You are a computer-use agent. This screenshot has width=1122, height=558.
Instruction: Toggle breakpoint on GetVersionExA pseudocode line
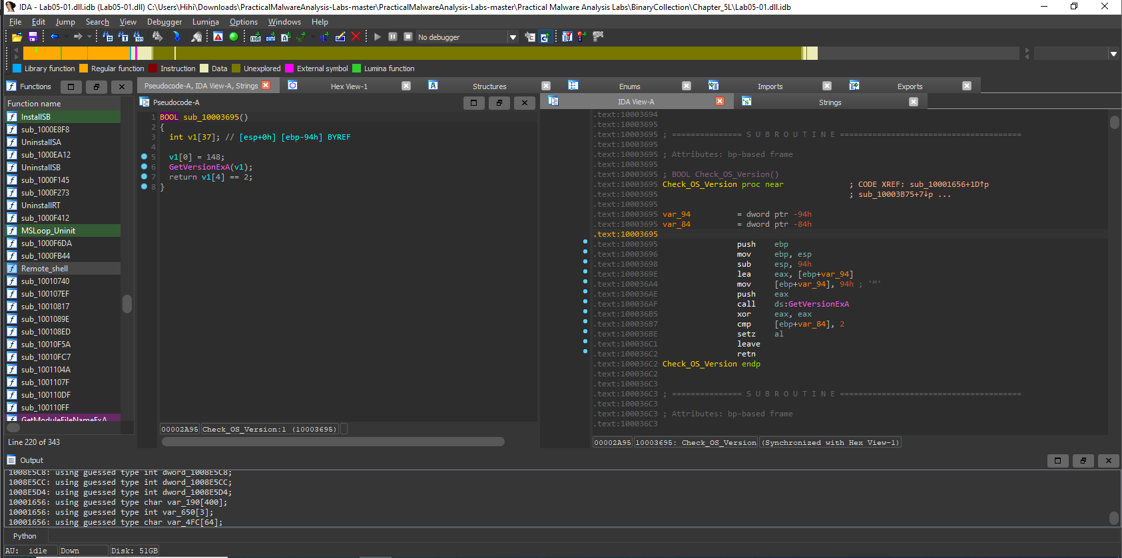click(144, 167)
